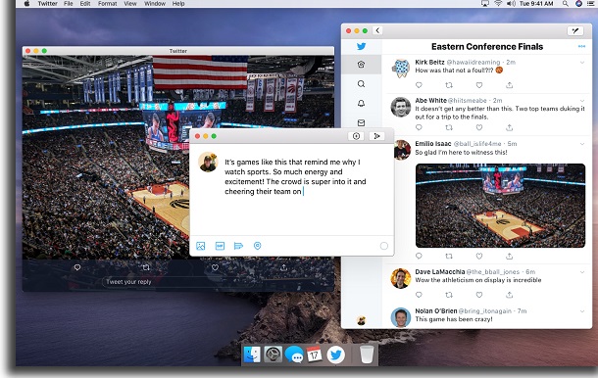Share Dave LaMacchia's tweet
Viewport: 598px width, 378px height.
coord(510,295)
